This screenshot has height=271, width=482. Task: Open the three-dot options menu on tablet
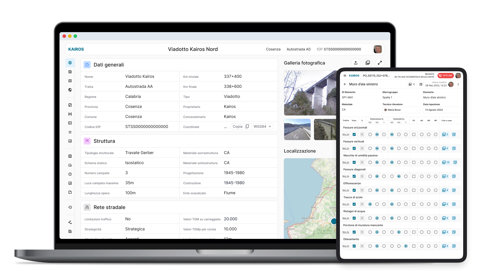tap(458, 84)
